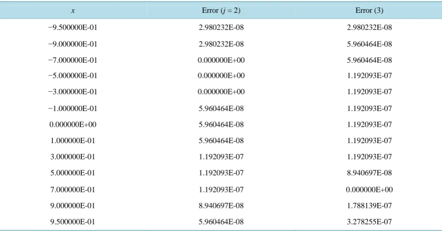
Task: Select Error (3) cell in −9.500000E-01 row
Action: tap(369, 27)
